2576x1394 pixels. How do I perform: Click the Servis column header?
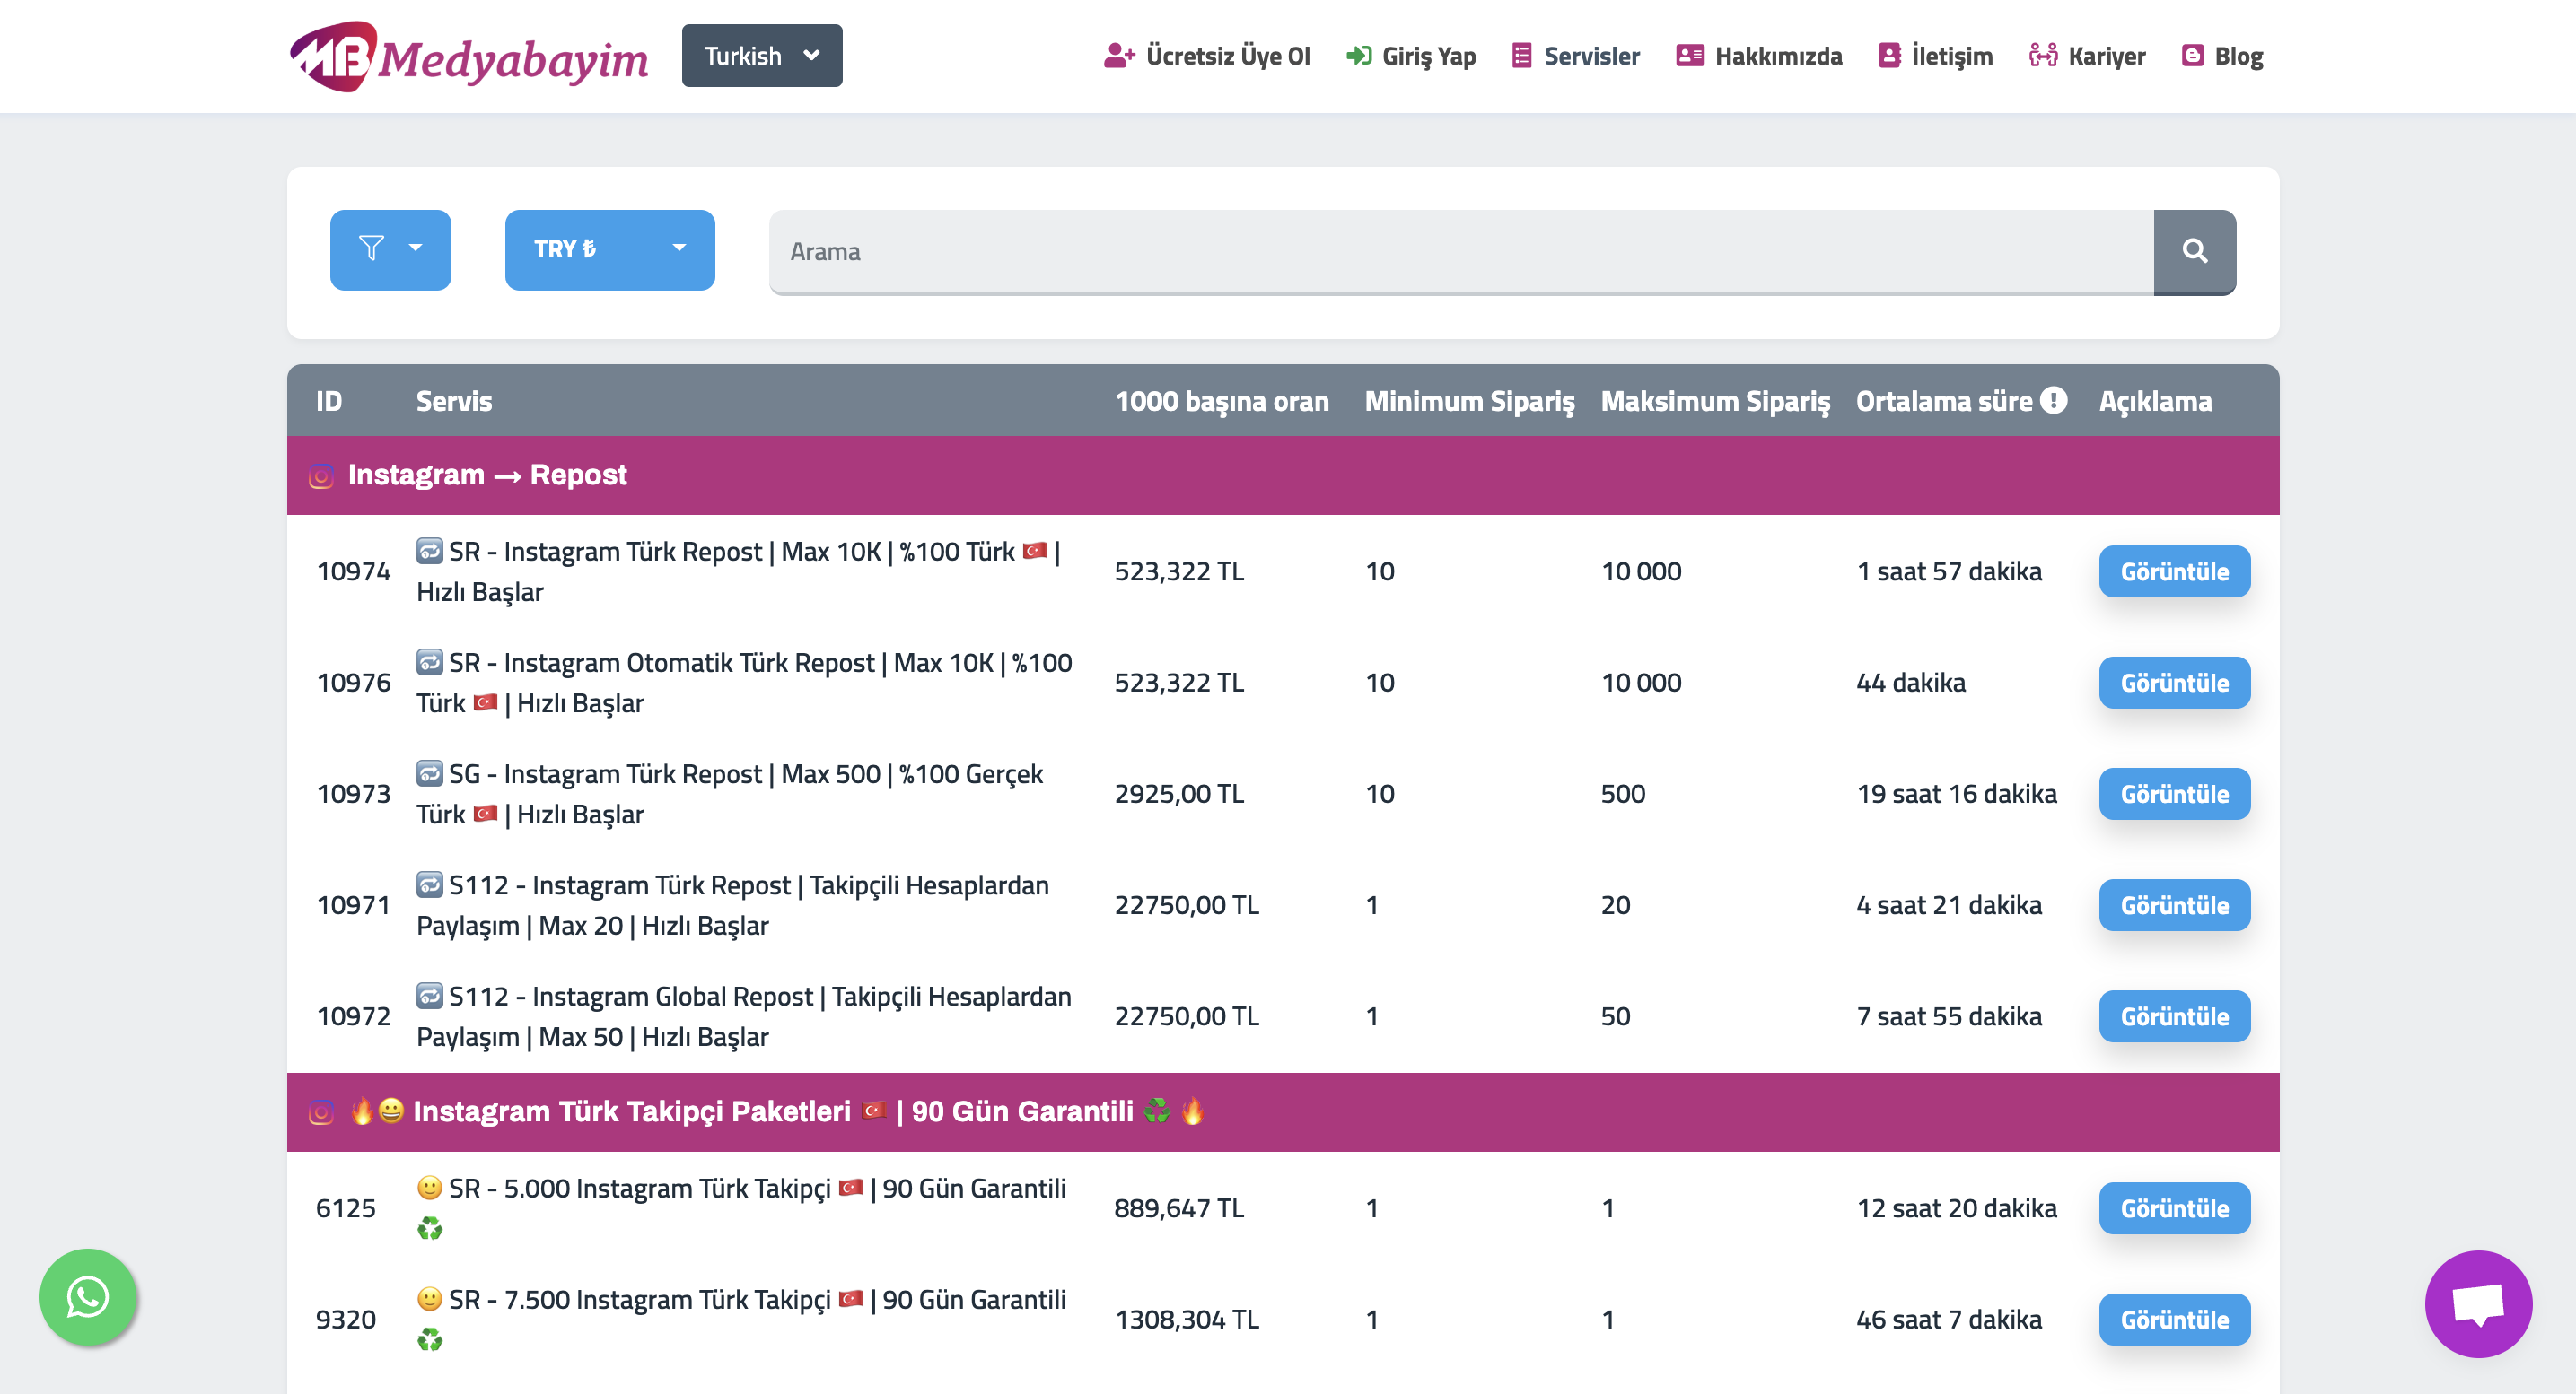(454, 401)
